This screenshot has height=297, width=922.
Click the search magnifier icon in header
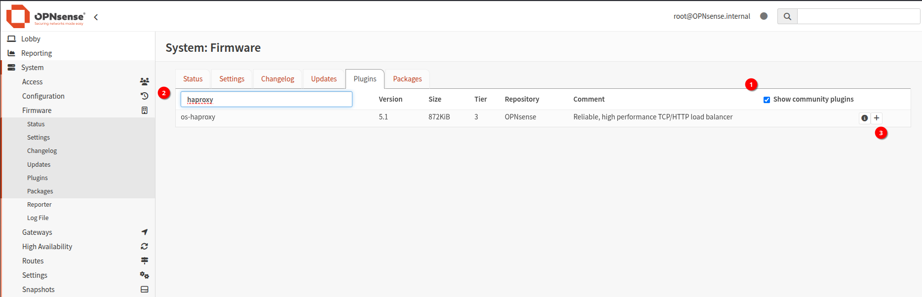pyautogui.click(x=787, y=16)
